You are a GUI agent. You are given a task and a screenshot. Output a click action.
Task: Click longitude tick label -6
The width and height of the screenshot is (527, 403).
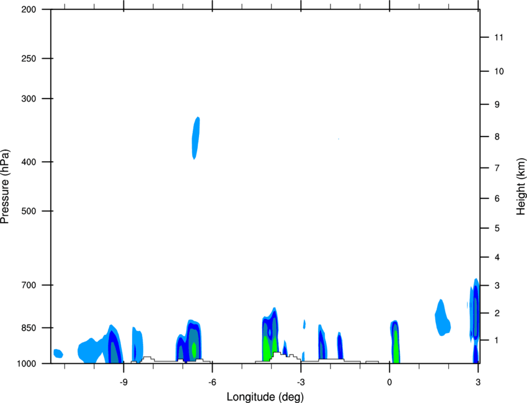[212, 383]
